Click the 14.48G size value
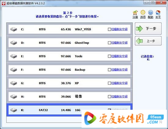Viewport: 168px width, 129px height. click(66, 110)
